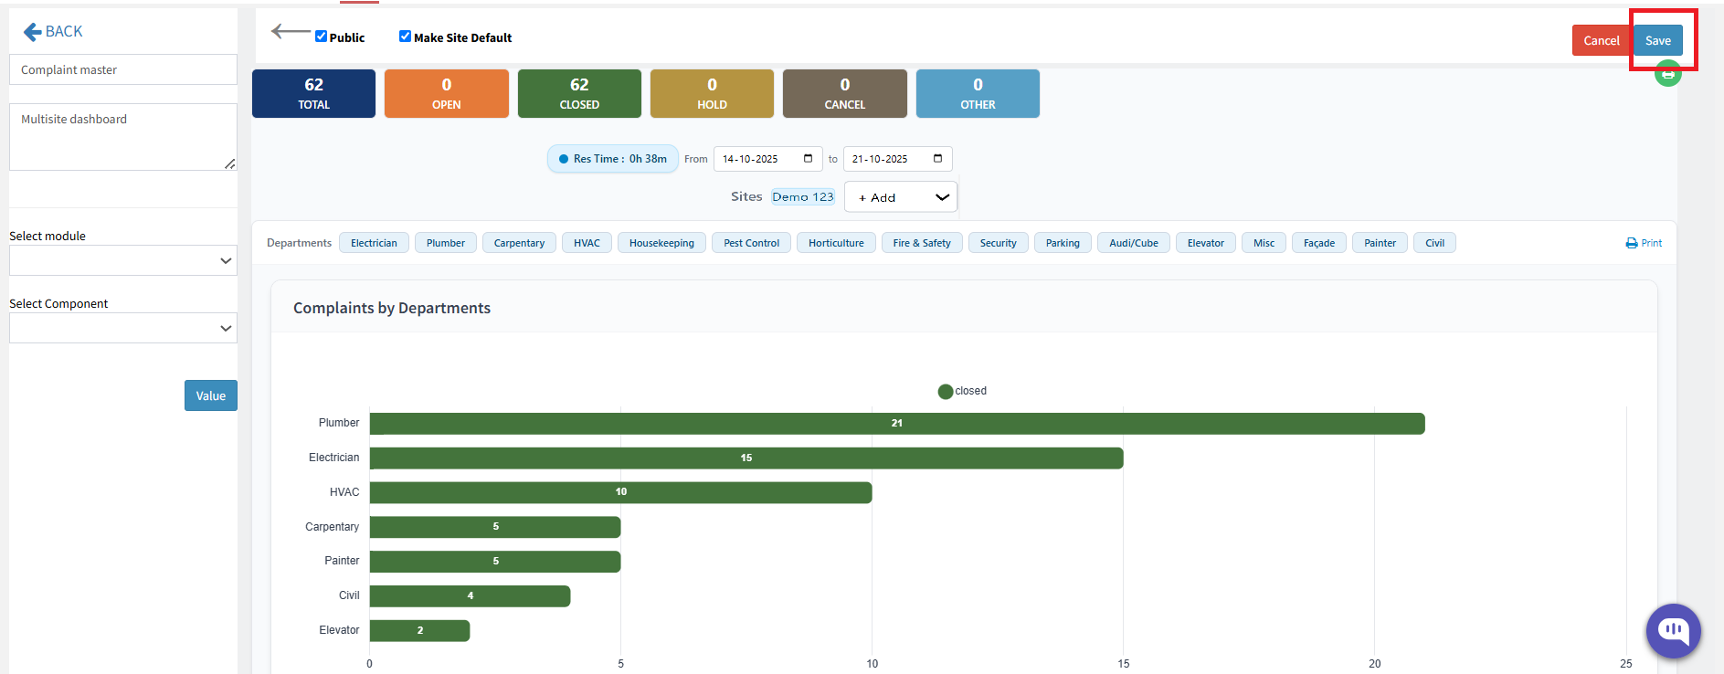Open calendar picker for From date

point(808,159)
